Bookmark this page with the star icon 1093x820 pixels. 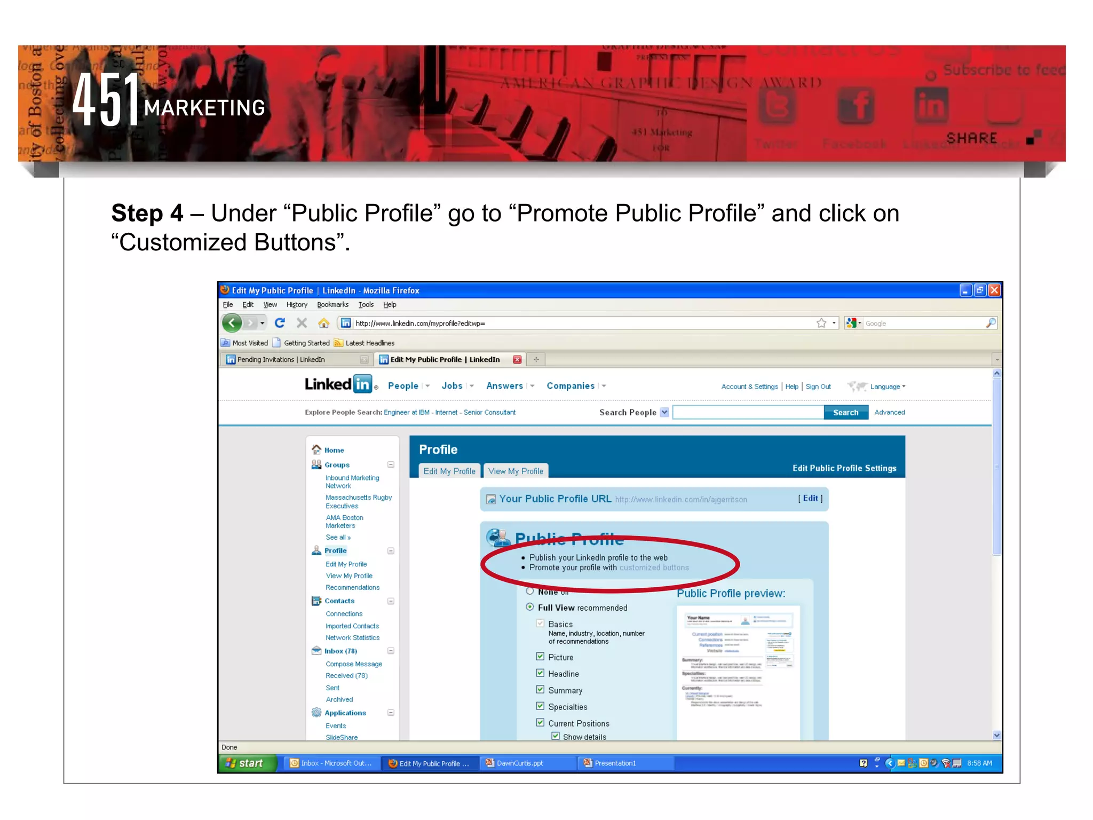(x=821, y=323)
